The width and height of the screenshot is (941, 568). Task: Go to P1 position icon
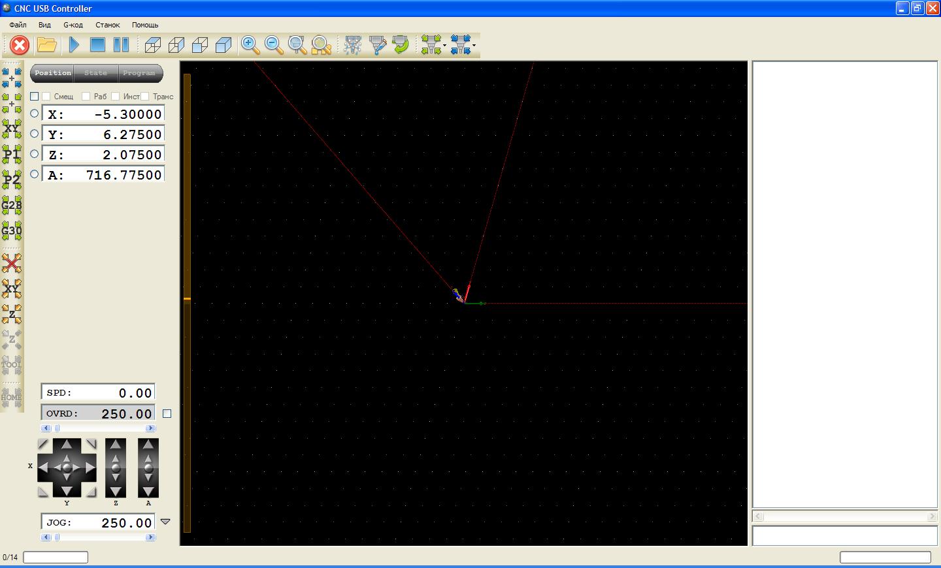coord(12,155)
